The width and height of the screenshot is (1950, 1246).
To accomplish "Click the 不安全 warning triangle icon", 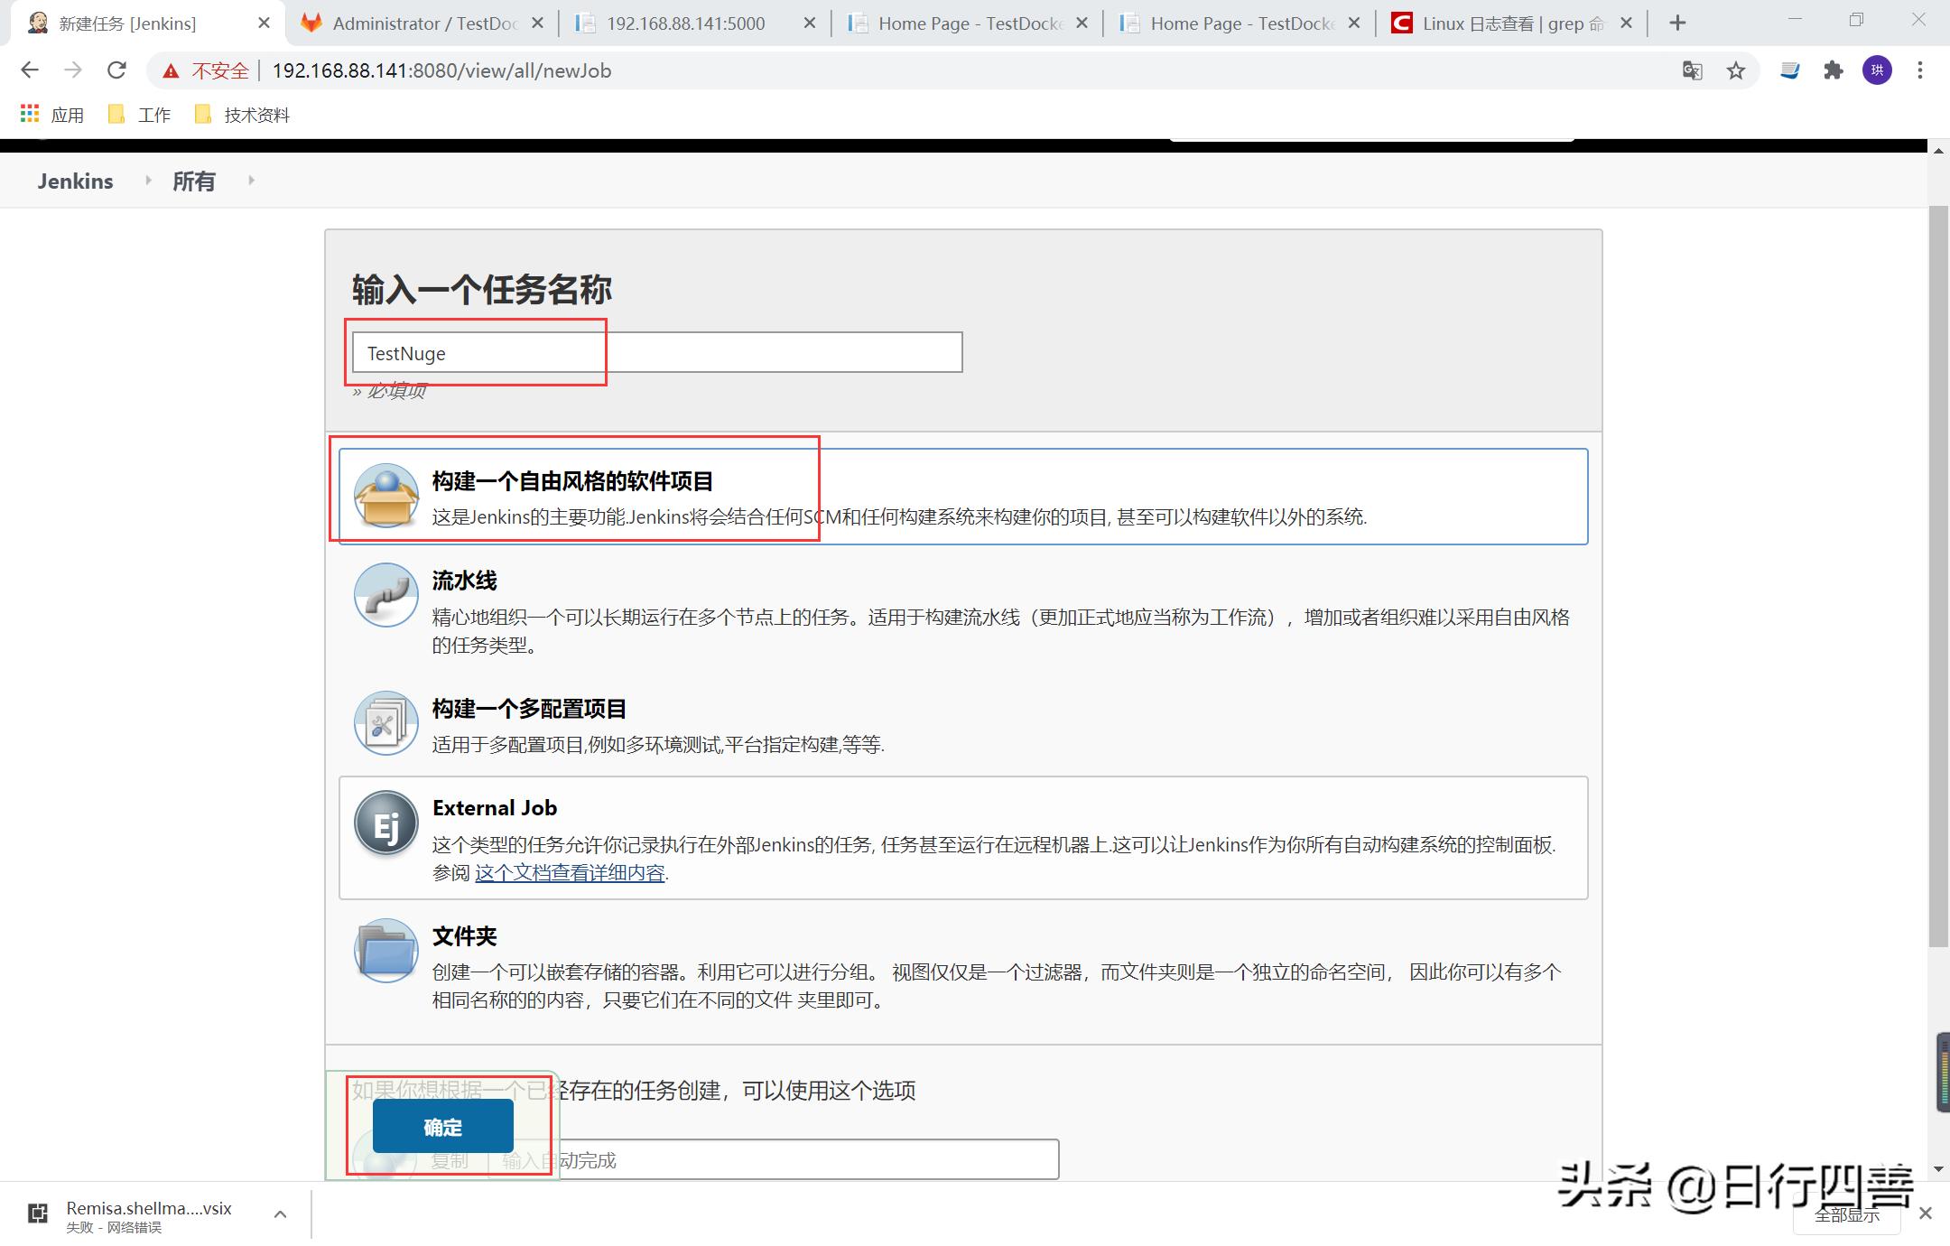I will click(171, 70).
